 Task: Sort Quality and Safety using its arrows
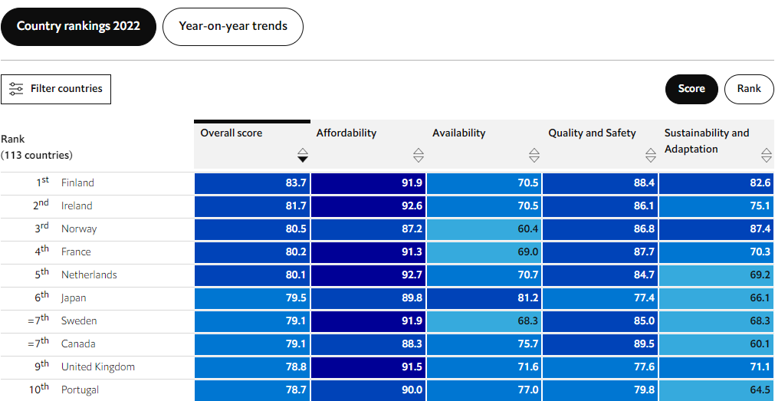click(x=651, y=155)
